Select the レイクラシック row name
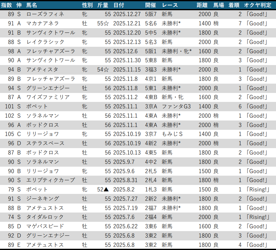Image resolution: width=276 pixels, height=250 pixels. pos(45,42)
